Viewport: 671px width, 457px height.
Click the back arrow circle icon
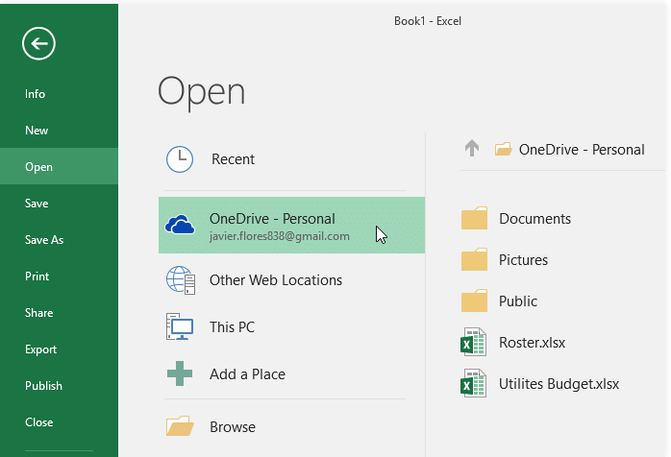[38, 43]
